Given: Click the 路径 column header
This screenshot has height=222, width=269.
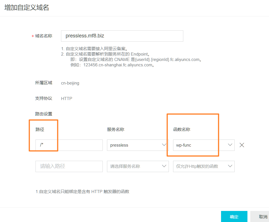Looking at the screenshot, I should [x=40, y=129].
